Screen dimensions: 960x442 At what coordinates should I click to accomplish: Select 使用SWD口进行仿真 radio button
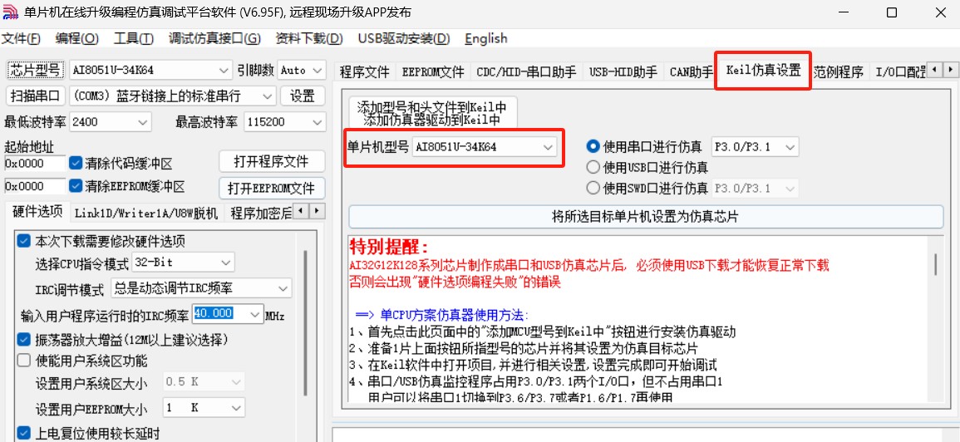click(x=592, y=187)
